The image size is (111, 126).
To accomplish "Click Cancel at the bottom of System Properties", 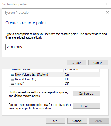I will click(77, 121).
